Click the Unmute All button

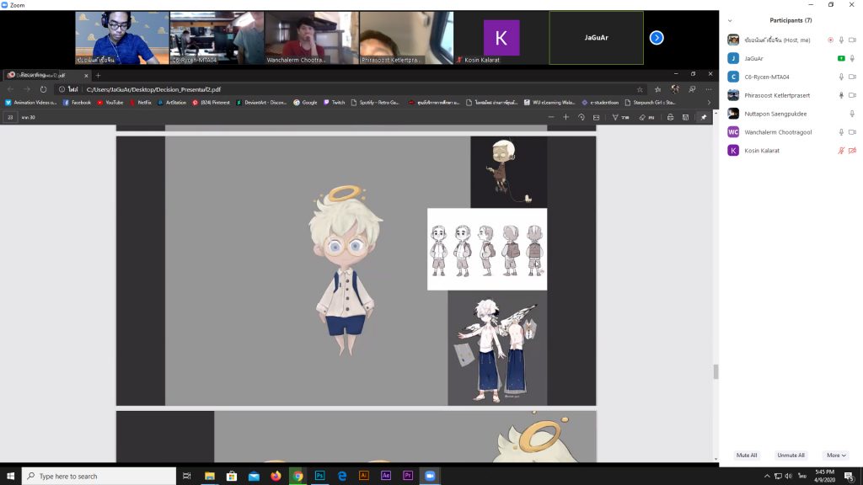pyautogui.click(x=791, y=456)
